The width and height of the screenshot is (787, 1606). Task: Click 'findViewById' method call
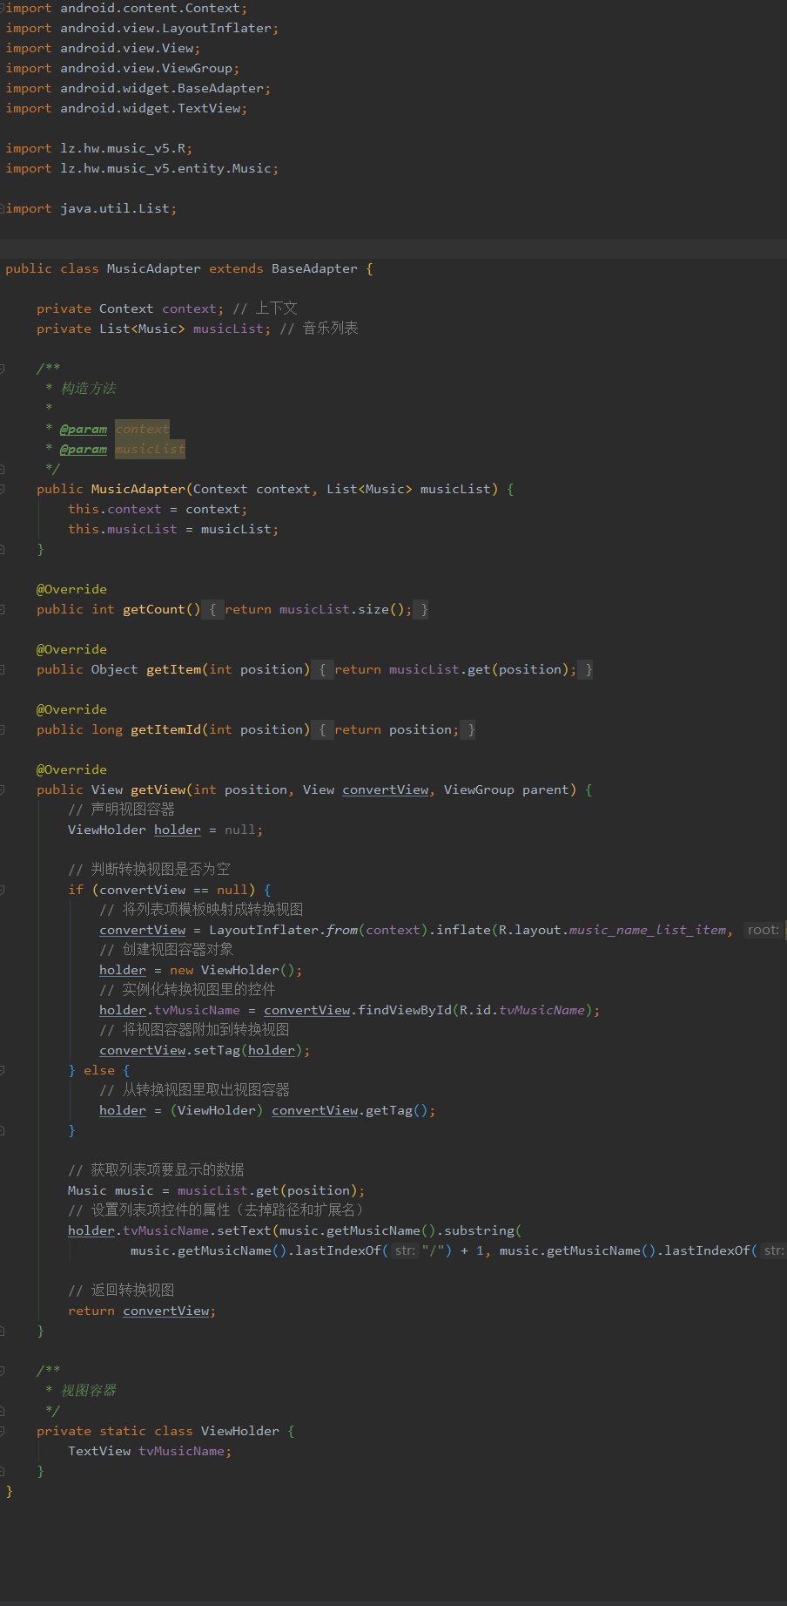(405, 1010)
